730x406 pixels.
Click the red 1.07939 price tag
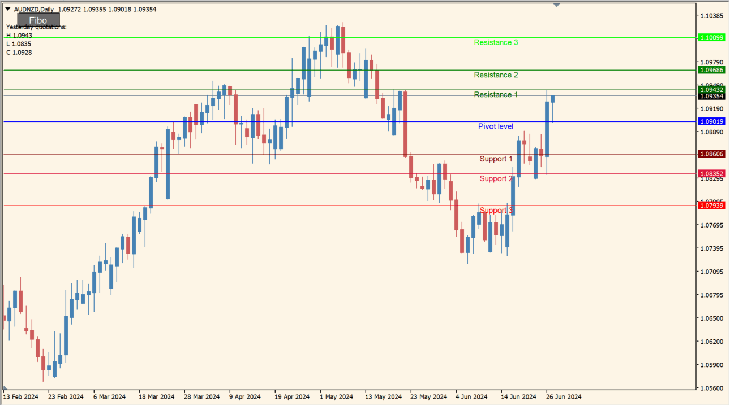pyautogui.click(x=711, y=206)
